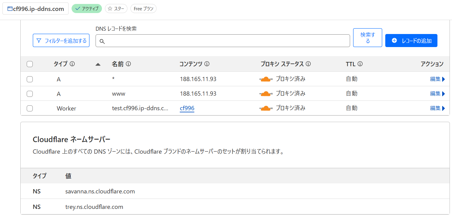The image size is (452, 218).
Task: Click info icon next to プロキシ ステータス
Action: [x=308, y=64]
